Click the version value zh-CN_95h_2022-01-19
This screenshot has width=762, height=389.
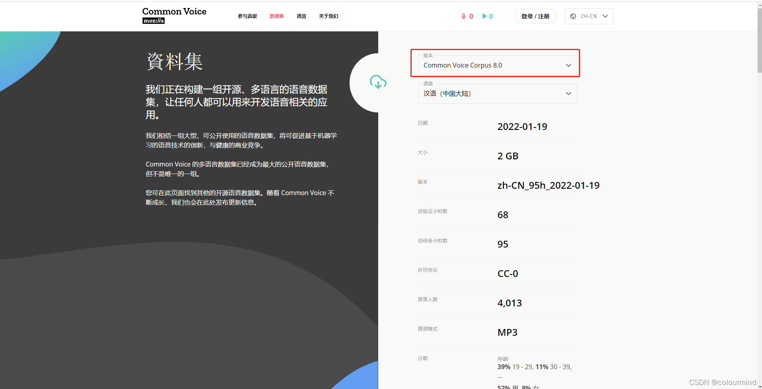[x=548, y=186]
